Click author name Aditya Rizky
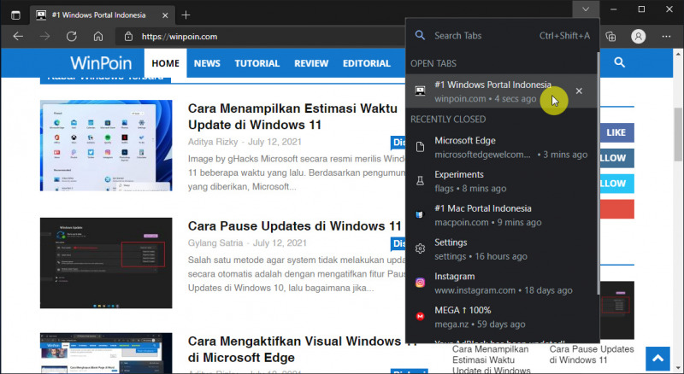Screen dimensions: 684x374 (x=213, y=142)
